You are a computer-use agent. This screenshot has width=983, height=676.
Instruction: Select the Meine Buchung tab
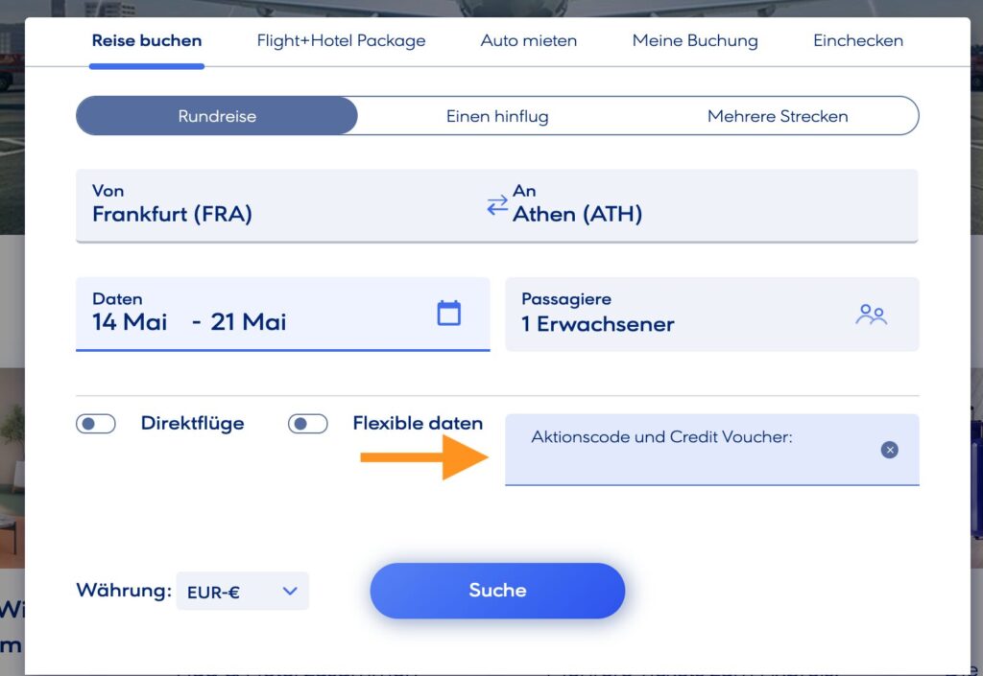(694, 40)
